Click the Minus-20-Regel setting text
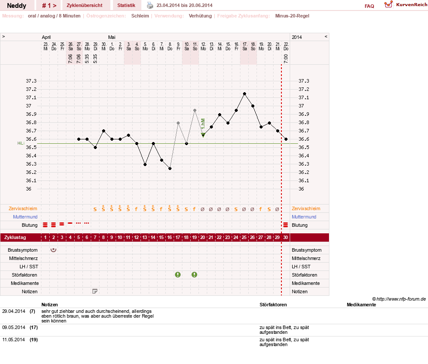Image resolution: width=428 pixels, height=364 pixels. tap(292, 16)
